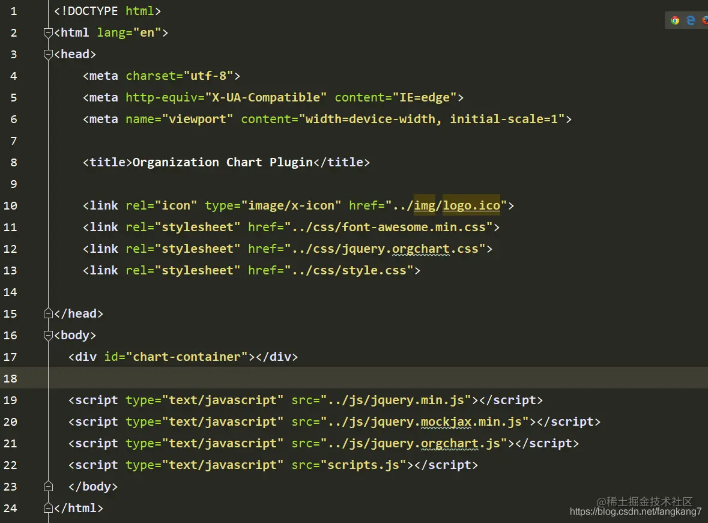Click fold marker beside closing html tag
708x523 pixels.
[48, 508]
